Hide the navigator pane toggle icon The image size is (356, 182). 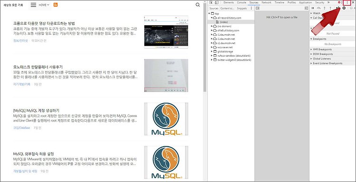257,8
